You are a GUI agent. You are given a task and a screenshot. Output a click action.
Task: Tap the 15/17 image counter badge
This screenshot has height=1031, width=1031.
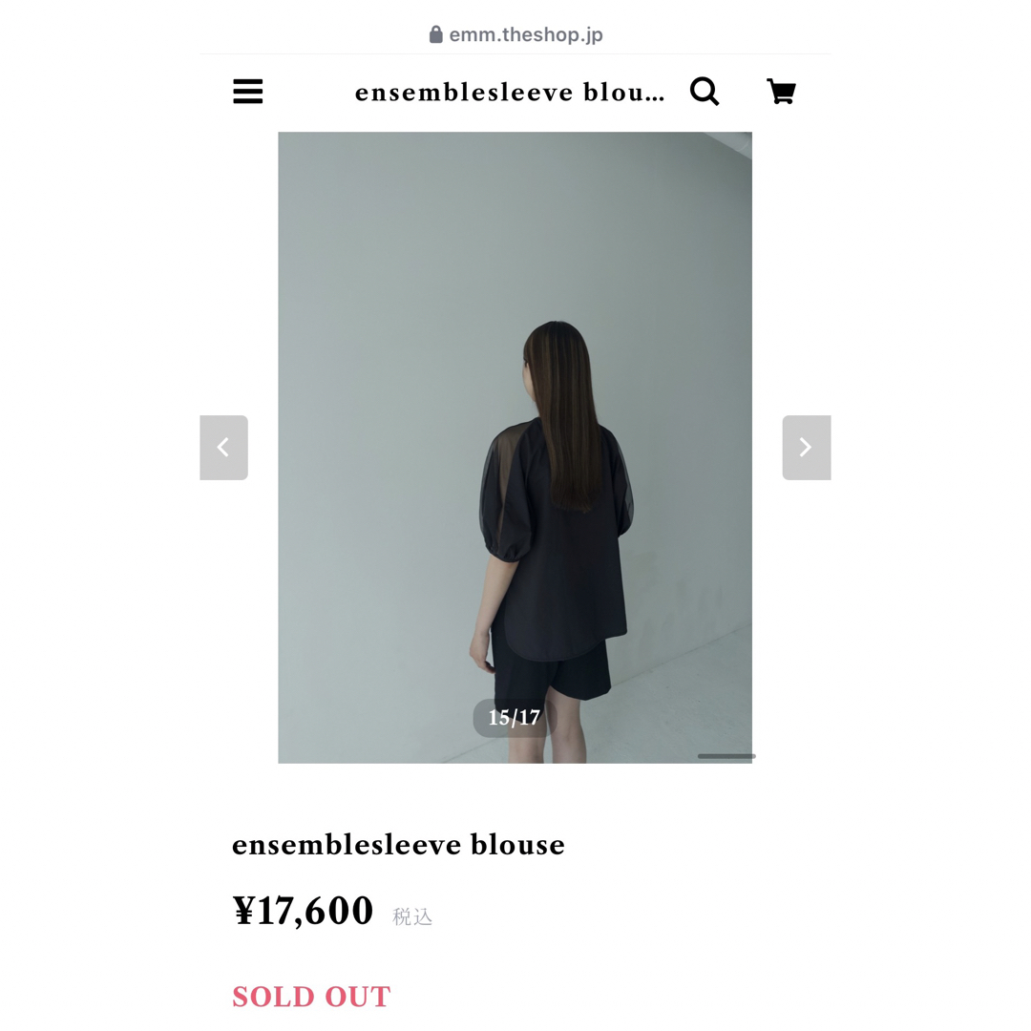pos(515,717)
